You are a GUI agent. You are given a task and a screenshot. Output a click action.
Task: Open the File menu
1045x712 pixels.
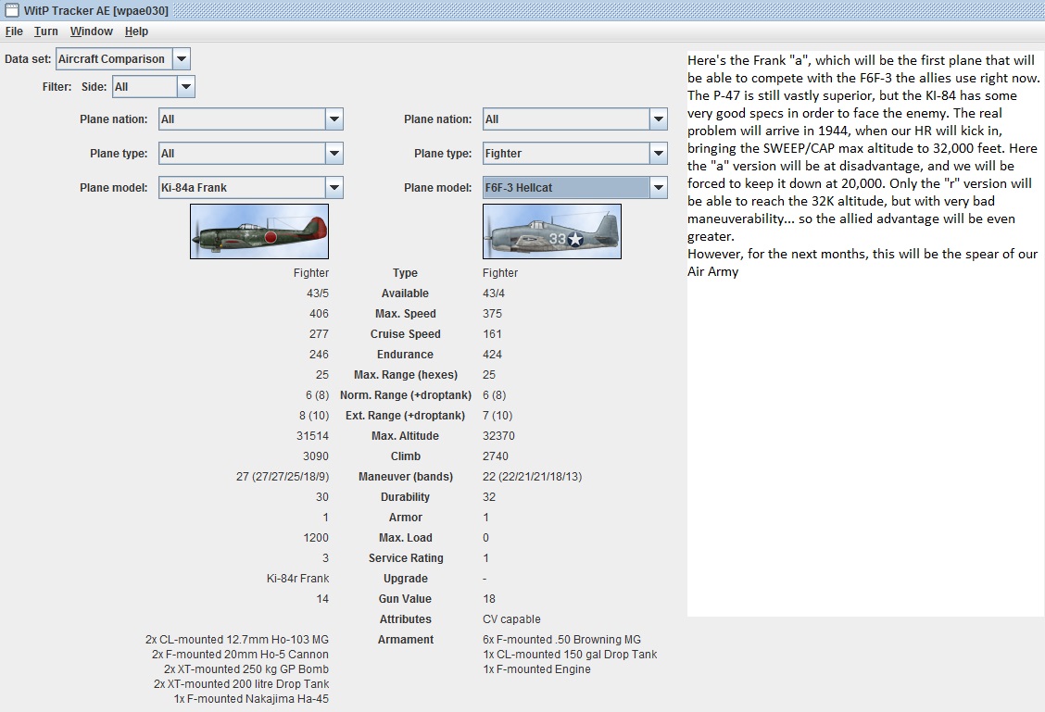click(x=14, y=31)
